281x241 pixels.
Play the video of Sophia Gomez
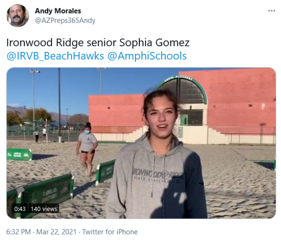tap(141, 143)
